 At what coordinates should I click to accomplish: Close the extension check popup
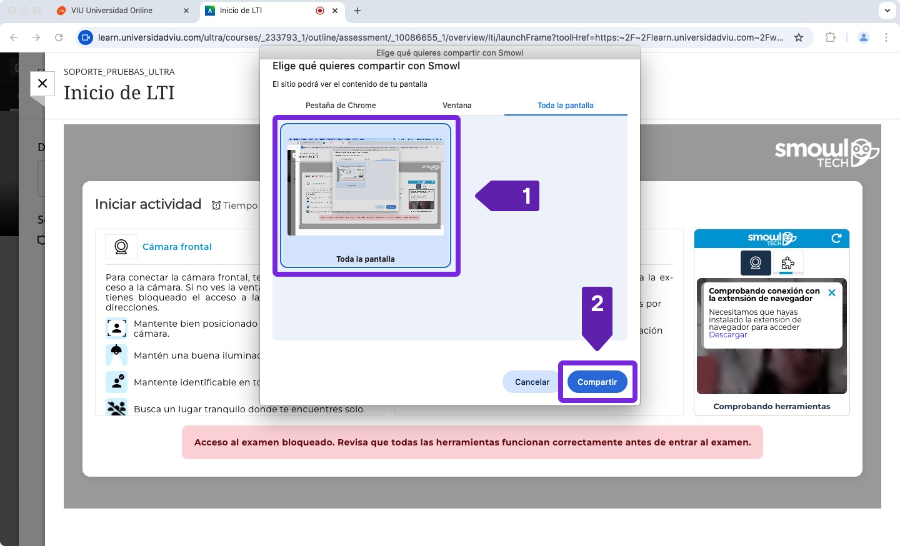[x=831, y=292]
